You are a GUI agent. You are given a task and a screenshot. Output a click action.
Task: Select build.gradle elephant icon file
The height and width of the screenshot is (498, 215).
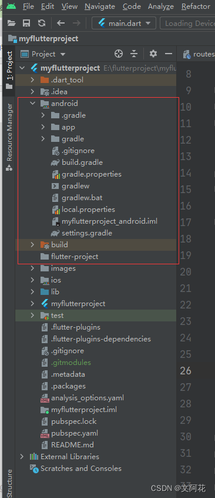[55, 162]
